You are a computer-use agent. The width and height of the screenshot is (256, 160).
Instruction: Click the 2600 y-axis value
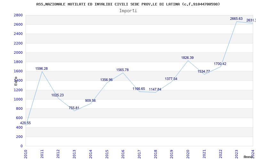coord(18,25)
